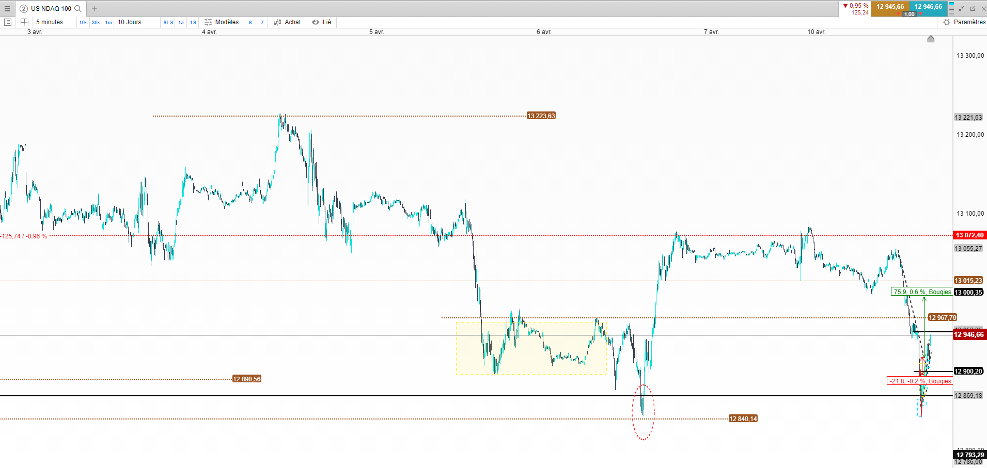The height and width of the screenshot is (468, 987).
Task: Select the 1S history shortcut
Action: point(193,23)
